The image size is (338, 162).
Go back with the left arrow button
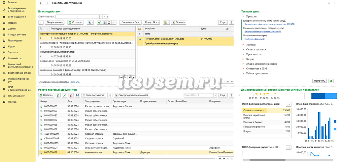(41, 3)
